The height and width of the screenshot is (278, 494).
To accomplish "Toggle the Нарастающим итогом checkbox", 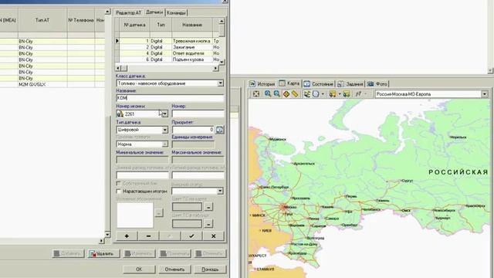I will 119,191.
